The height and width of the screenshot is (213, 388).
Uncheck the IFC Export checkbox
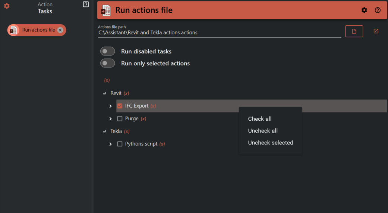120,106
